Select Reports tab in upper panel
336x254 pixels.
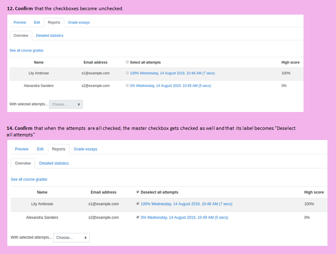[54, 22]
